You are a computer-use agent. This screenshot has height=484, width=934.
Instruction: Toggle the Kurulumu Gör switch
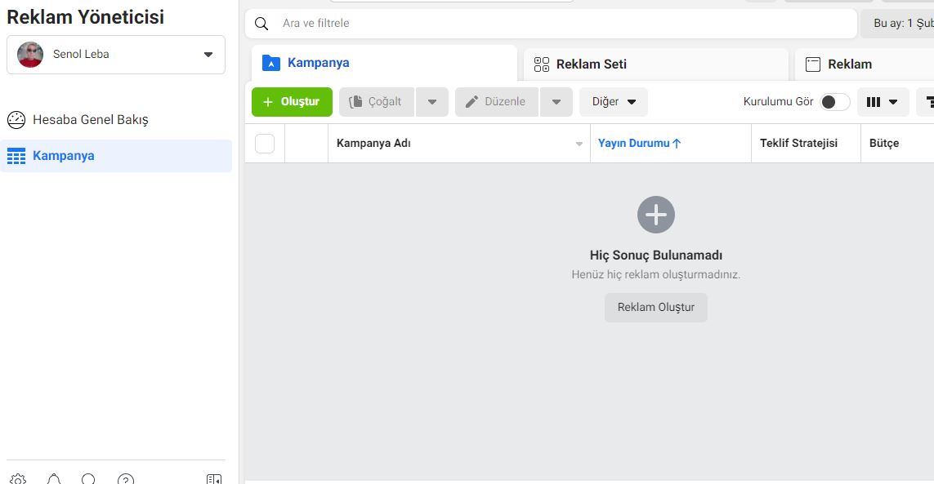coord(834,102)
